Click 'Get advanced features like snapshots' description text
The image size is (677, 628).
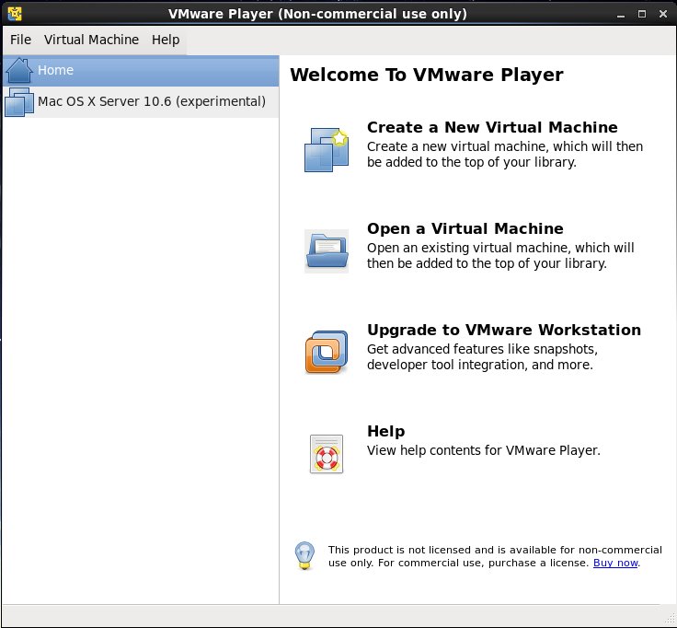482,357
